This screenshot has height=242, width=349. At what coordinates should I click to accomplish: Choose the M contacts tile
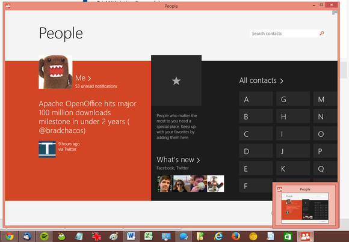point(325,99)
